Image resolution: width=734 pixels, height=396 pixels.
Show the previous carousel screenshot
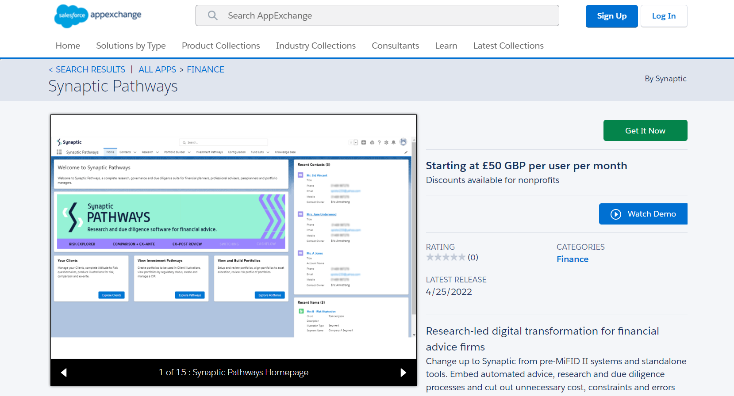(64, 373)
